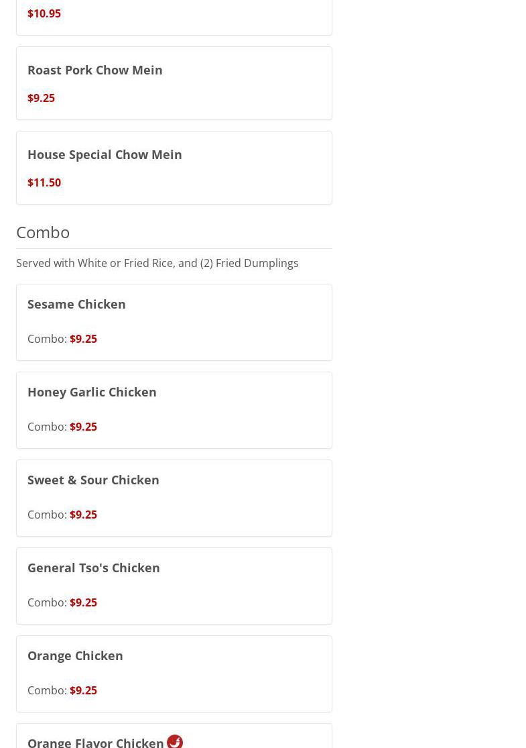Click the $9.25 price under Roast Pork Chow Mein
The height and width of the screenshot is (748, 526).
coord(41,98)
